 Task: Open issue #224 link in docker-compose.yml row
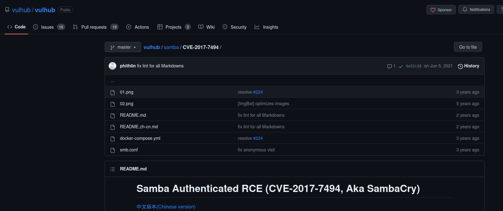click(258, 138)
